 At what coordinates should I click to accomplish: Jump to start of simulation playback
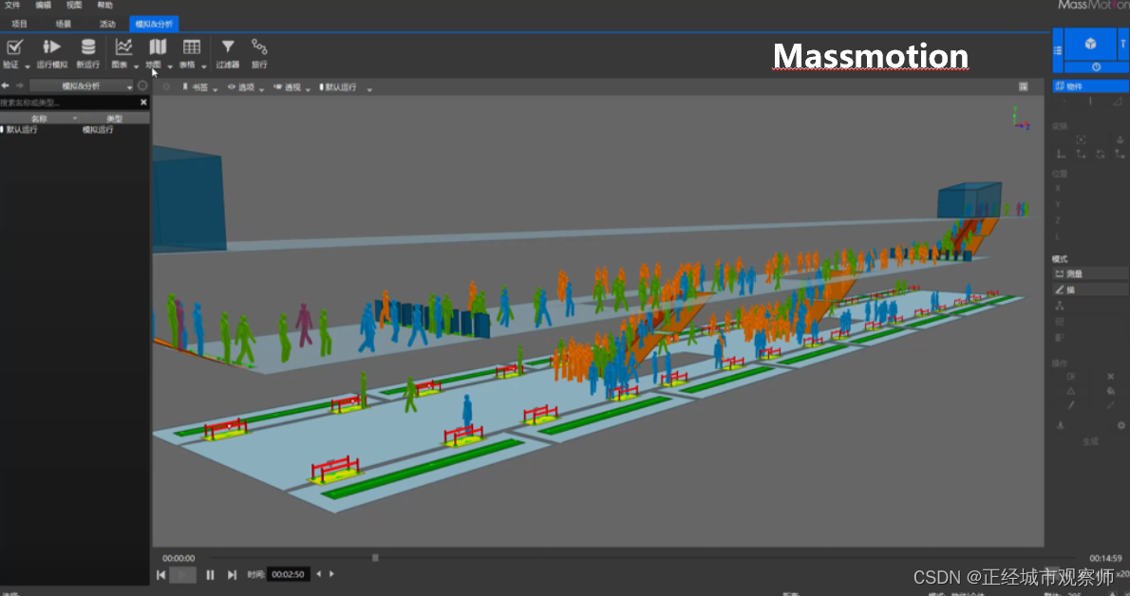[160, 574]
